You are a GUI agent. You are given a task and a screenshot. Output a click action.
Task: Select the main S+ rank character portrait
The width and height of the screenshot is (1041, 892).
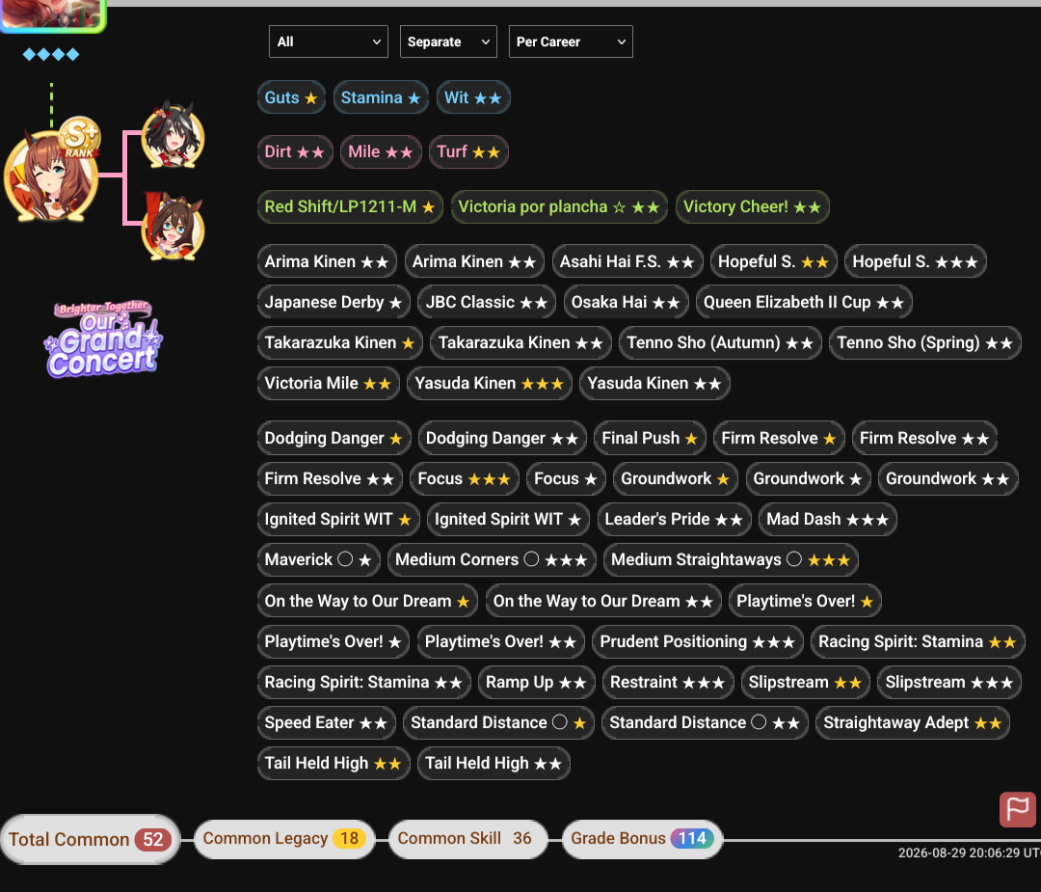51,176
